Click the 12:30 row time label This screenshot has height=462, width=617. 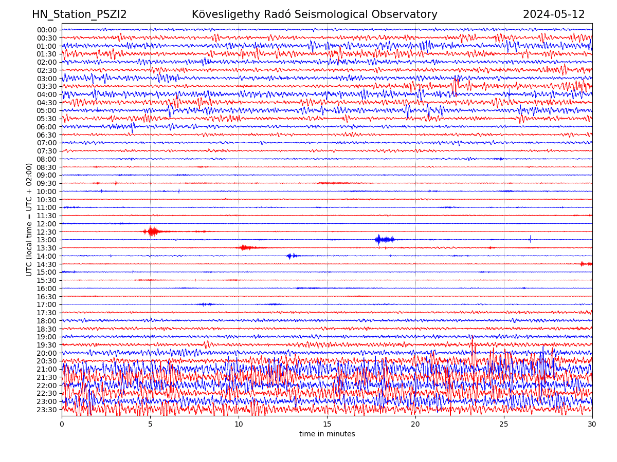[47, 232]
